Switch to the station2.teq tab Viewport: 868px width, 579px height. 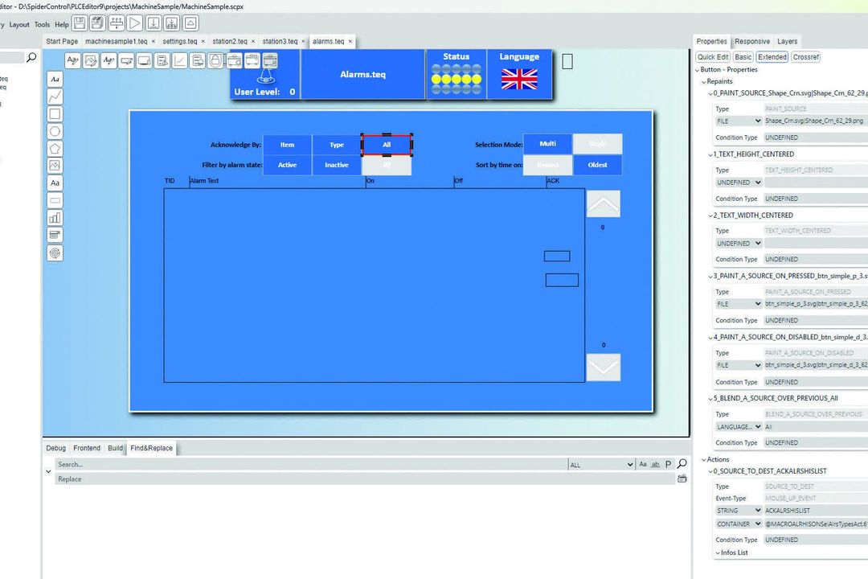[230, 41]
